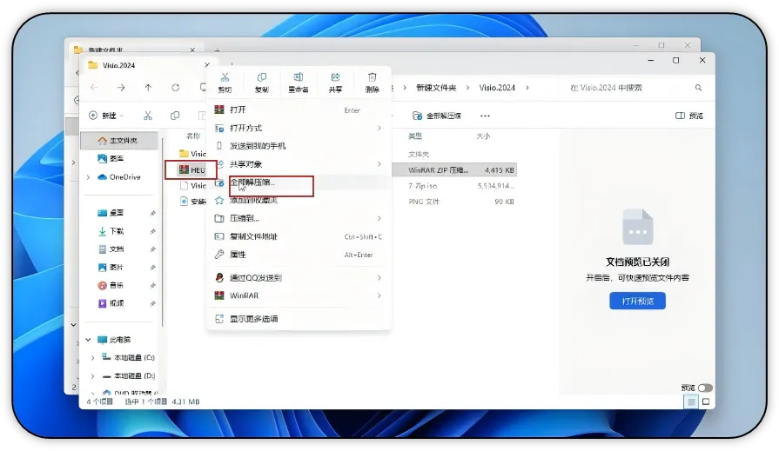
Task: Click breadcrumb chevron after Visio.2024
Action: point(527,88)
